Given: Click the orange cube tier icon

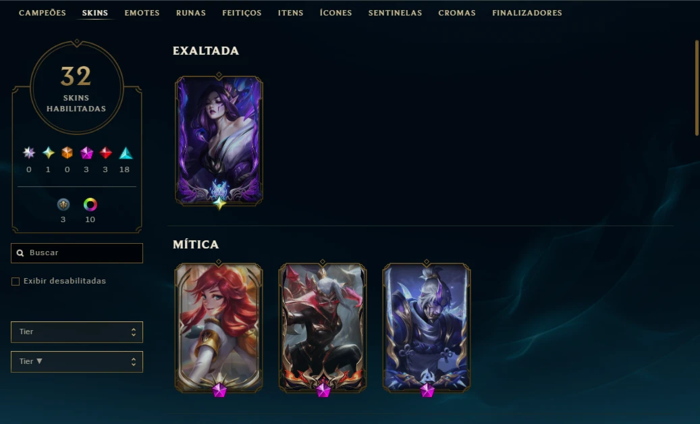Looking at the screenshot, I should [68, 153].
